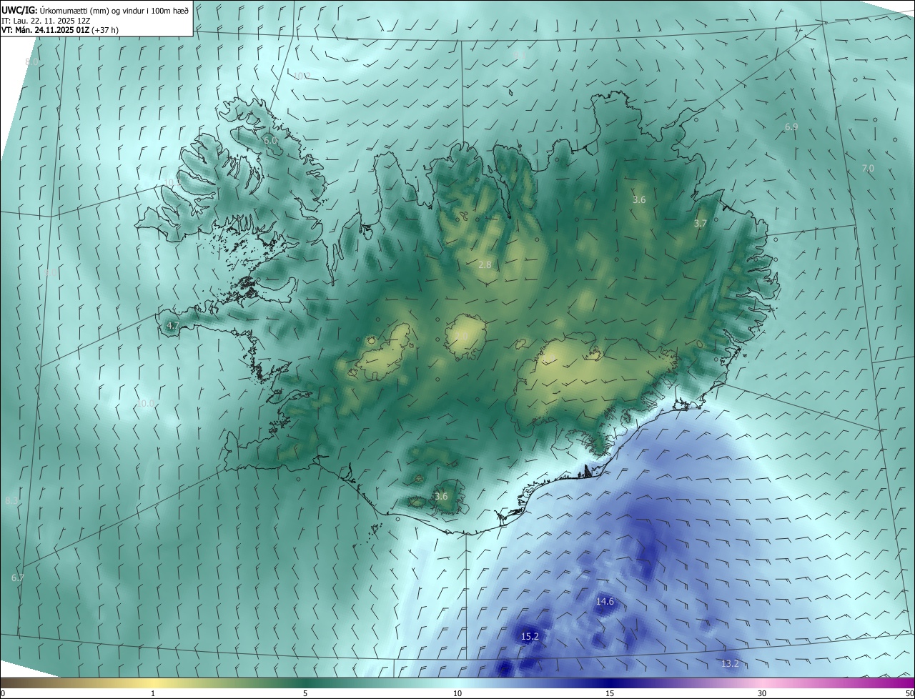915x699 pixels.
Task: Click the colorbar tick labeled 0
Action: click(x=3, y=693)
